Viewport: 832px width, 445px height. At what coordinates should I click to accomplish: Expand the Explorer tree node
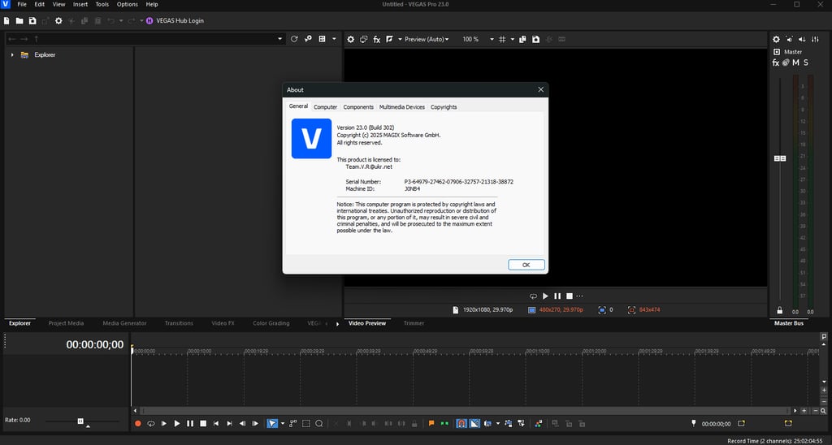[x=12, y=54]
